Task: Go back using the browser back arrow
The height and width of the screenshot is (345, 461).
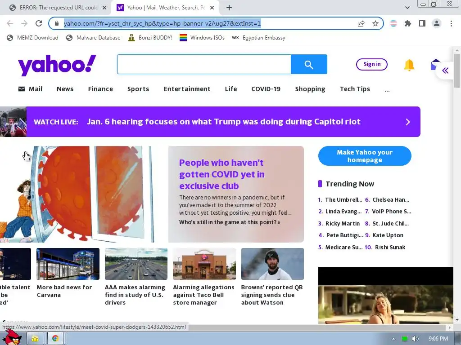Action: [10, 23]
